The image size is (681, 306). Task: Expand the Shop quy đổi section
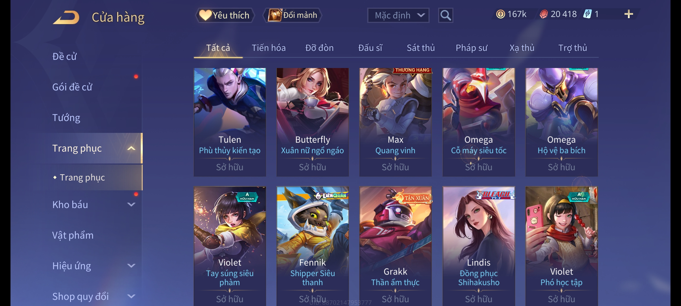click(x=131, y=296)
